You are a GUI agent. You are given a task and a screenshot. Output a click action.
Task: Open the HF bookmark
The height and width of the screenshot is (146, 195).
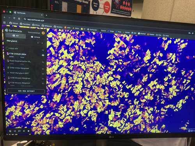(83, 29)
